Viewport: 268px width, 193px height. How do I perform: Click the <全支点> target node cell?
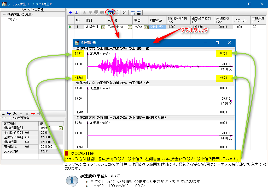pyautogui.click(x=157, y=27)
